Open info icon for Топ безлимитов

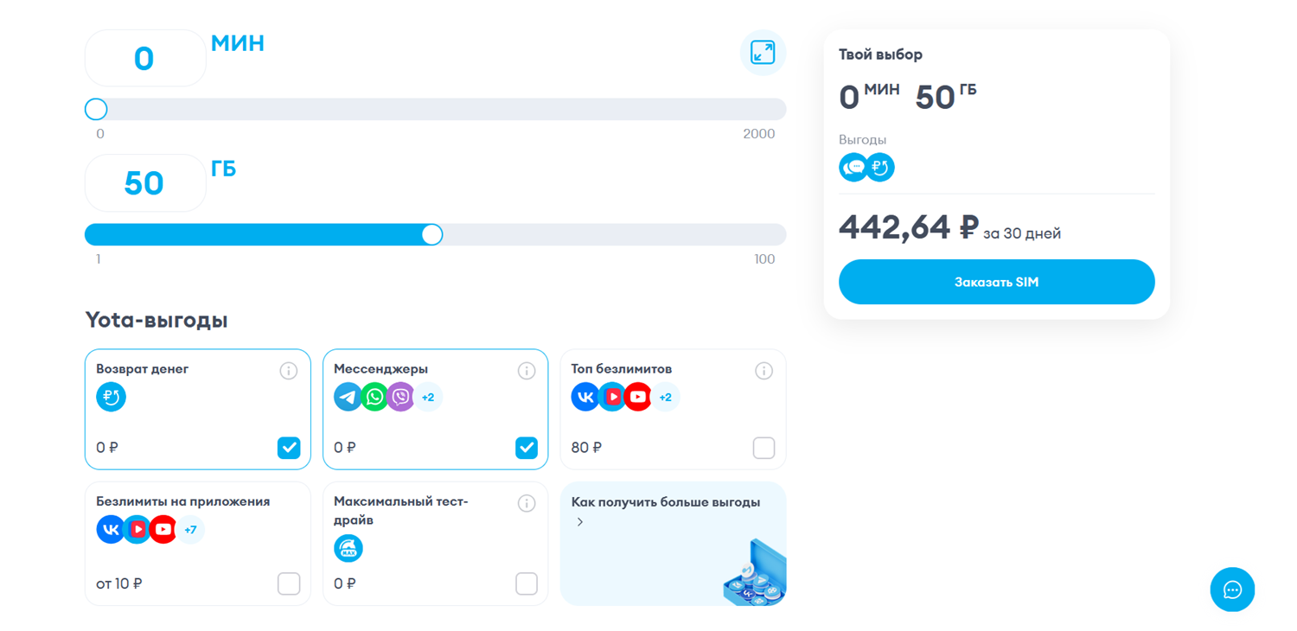tap(764, 371)
